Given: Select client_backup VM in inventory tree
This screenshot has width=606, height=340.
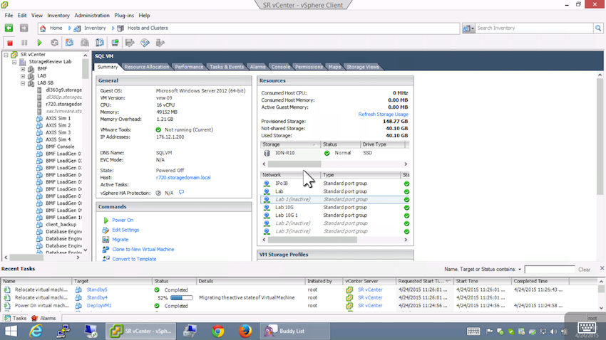Looking at the screenshot, I should (x=61, y=224).
